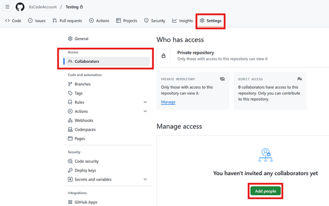Click the crossed-eye private repository icon
Screen dimensions: 329x206
(x=222, y=79)
